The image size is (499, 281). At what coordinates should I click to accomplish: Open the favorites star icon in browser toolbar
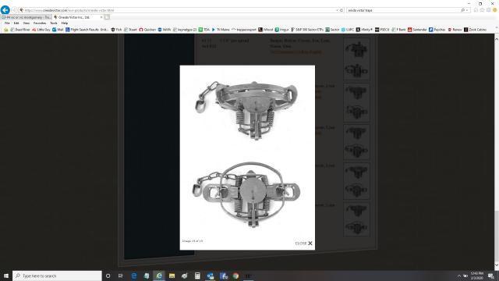pos(482,10)
